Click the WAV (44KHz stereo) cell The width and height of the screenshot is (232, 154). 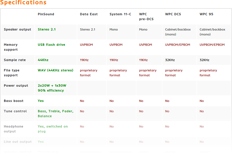(x=56, y=70)
